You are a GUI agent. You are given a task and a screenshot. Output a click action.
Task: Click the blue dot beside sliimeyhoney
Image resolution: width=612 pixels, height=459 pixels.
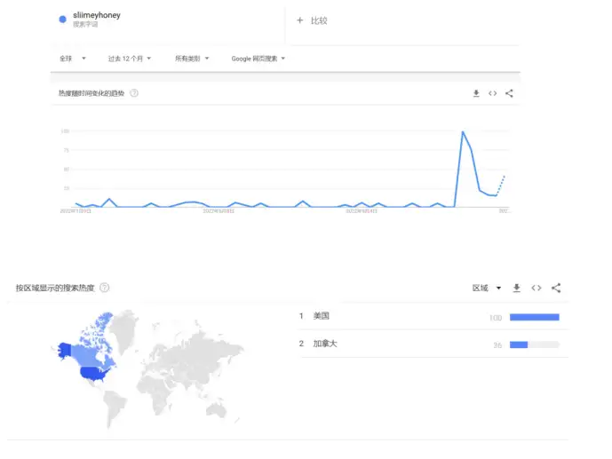pos(62,19)
